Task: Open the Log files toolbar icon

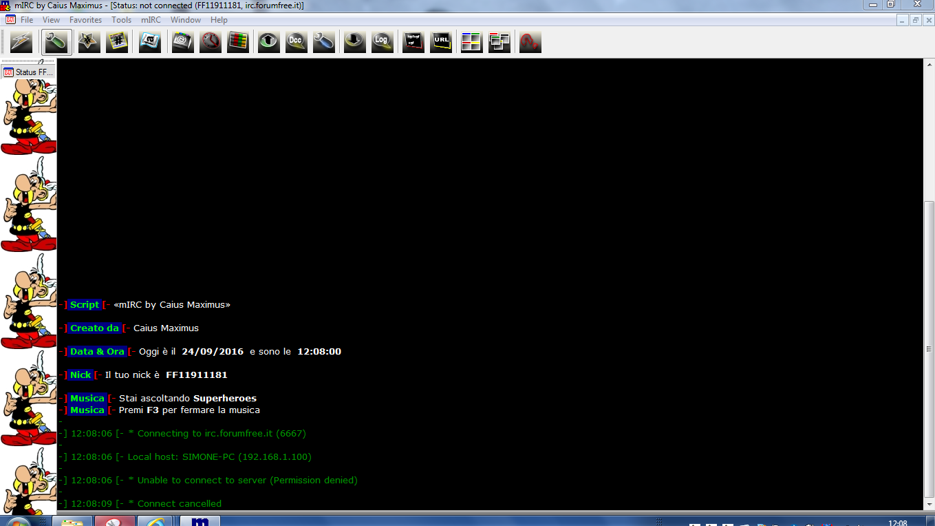Action: pyautogui.click(x=383, y=42)
